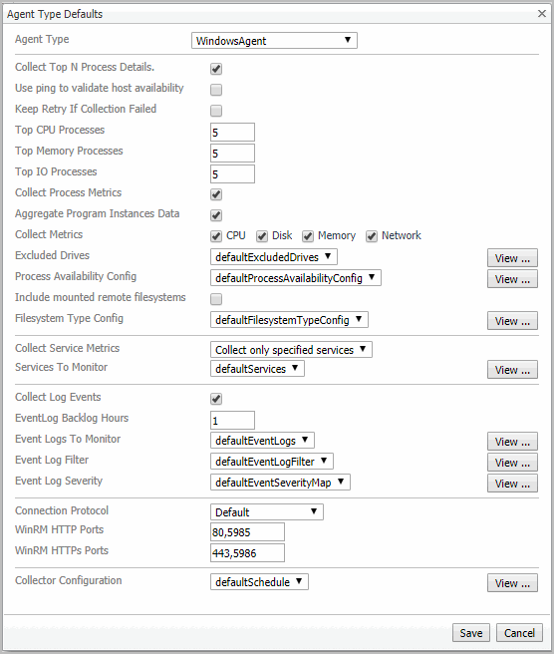Open the Connection Protocol dropdown
Screen dimensions: 554x654
click(267, 511)
